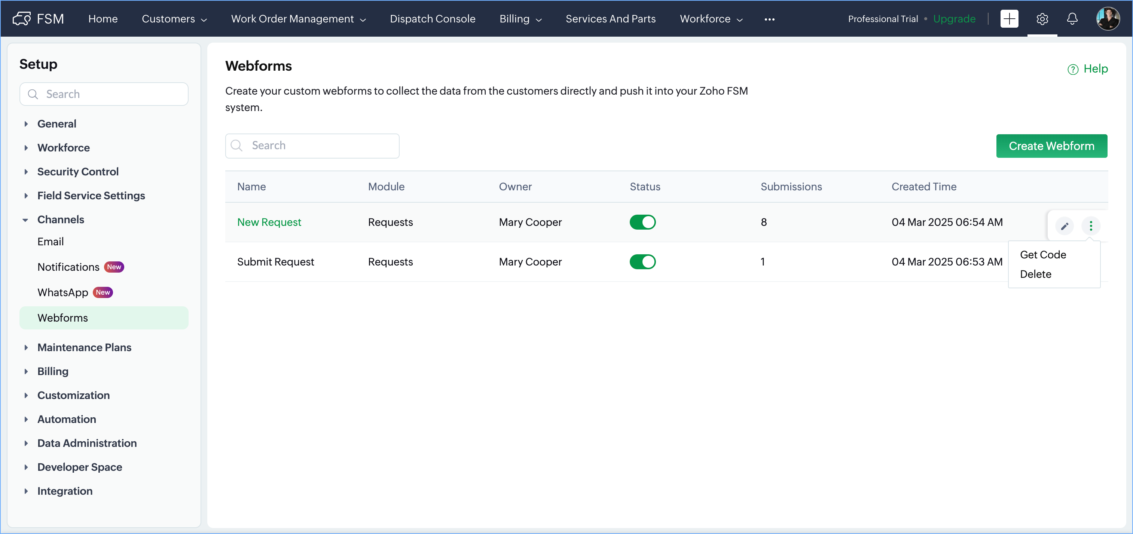Turn off the Submit Request status toggle

(642, 261)
